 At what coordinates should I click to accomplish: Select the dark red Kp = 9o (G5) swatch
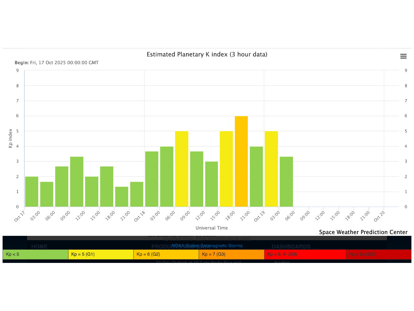pyautogui.click(x=378, y=254)
